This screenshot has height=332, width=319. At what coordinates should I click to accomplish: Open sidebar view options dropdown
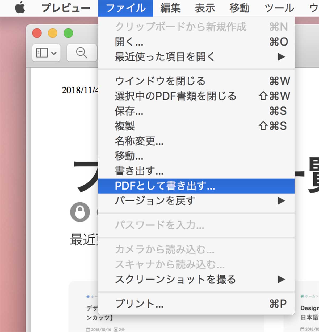(46, 53)
